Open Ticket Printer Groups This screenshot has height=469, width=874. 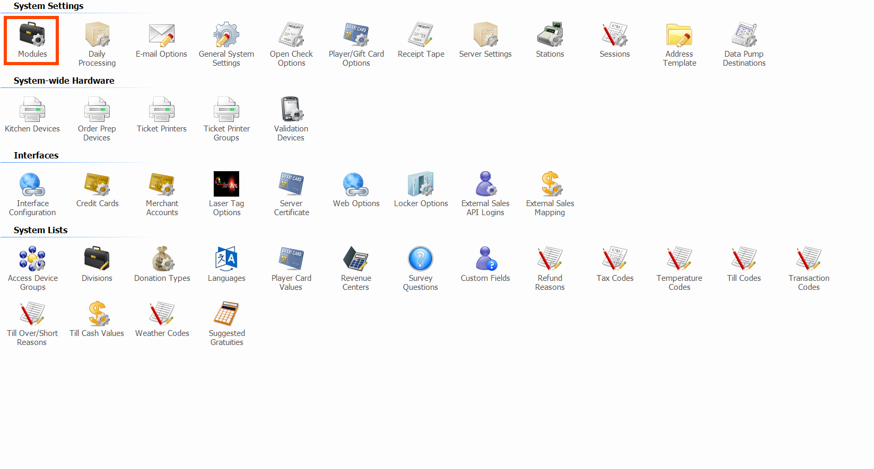point(226,110)
